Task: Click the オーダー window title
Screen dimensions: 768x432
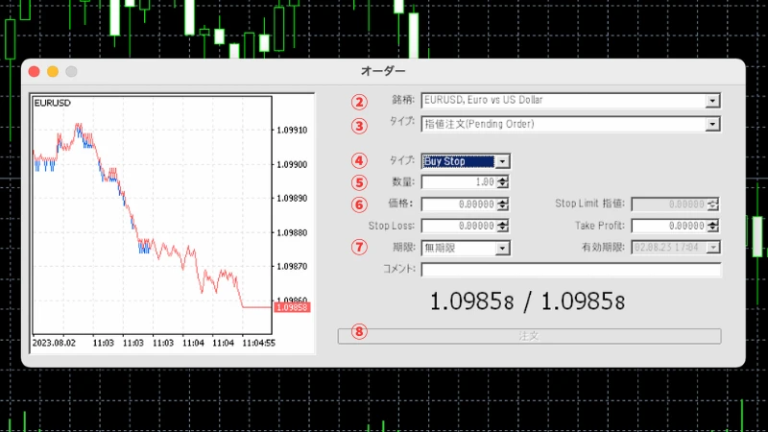Action: point(383,71)
